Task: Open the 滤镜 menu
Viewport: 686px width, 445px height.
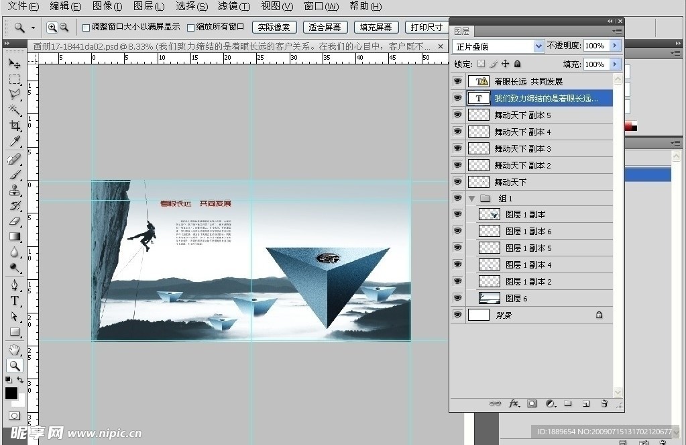Action: 234,6
